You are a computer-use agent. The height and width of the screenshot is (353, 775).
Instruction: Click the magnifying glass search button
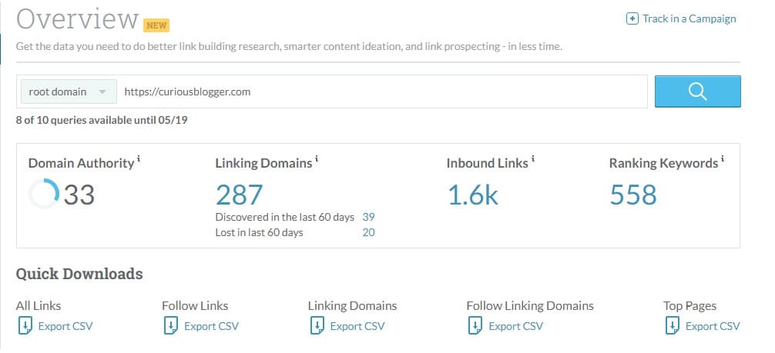(697, 92)
